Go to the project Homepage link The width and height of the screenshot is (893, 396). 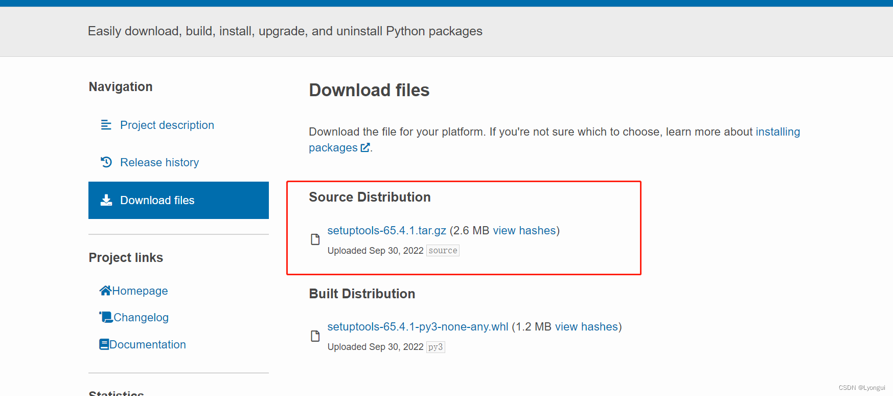point(140,291)
